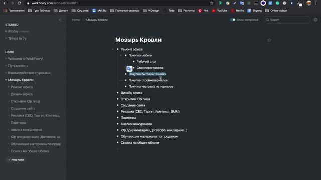This screenshot has width=321, height=180.
Task: Expand Welcome to WorkFlowy! in sidebar
Action: point(6,59)
